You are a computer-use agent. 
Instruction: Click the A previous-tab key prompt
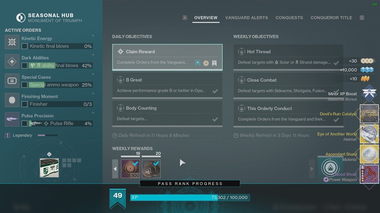click(185, 18)
